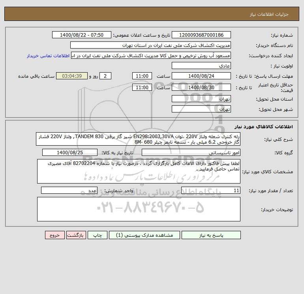The image size is (304, 294).
Task: Click the need date field 1400/08/25
Action: (70, 152)
